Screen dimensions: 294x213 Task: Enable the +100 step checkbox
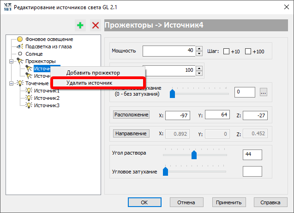click(248, 52)
